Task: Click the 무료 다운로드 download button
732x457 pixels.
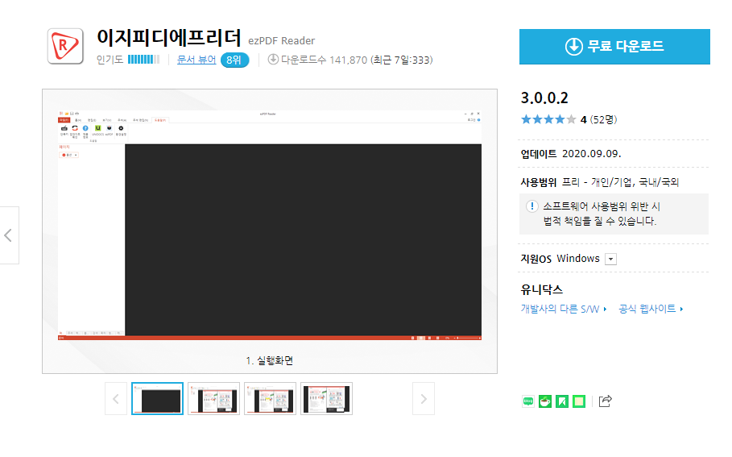Action: (614, 47)
